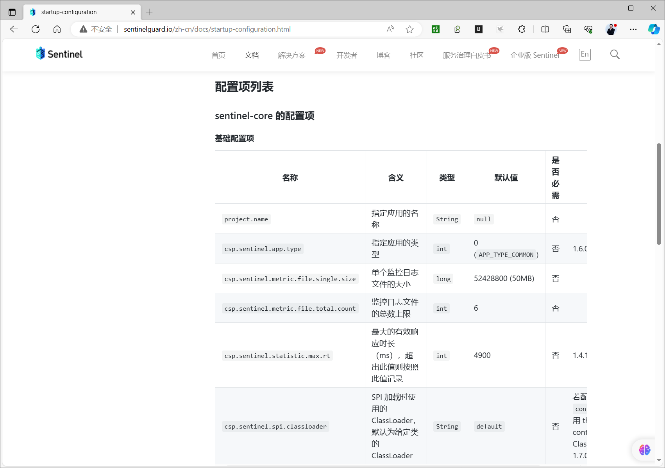Open the Copilot sidebar
The image size is (665, 468).
[x=654, y=29]
